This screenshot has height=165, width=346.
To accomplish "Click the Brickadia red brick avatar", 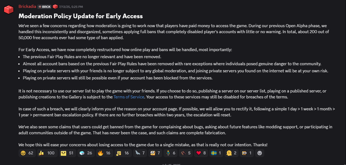I will pyautogui.click(x=9, y=10).
